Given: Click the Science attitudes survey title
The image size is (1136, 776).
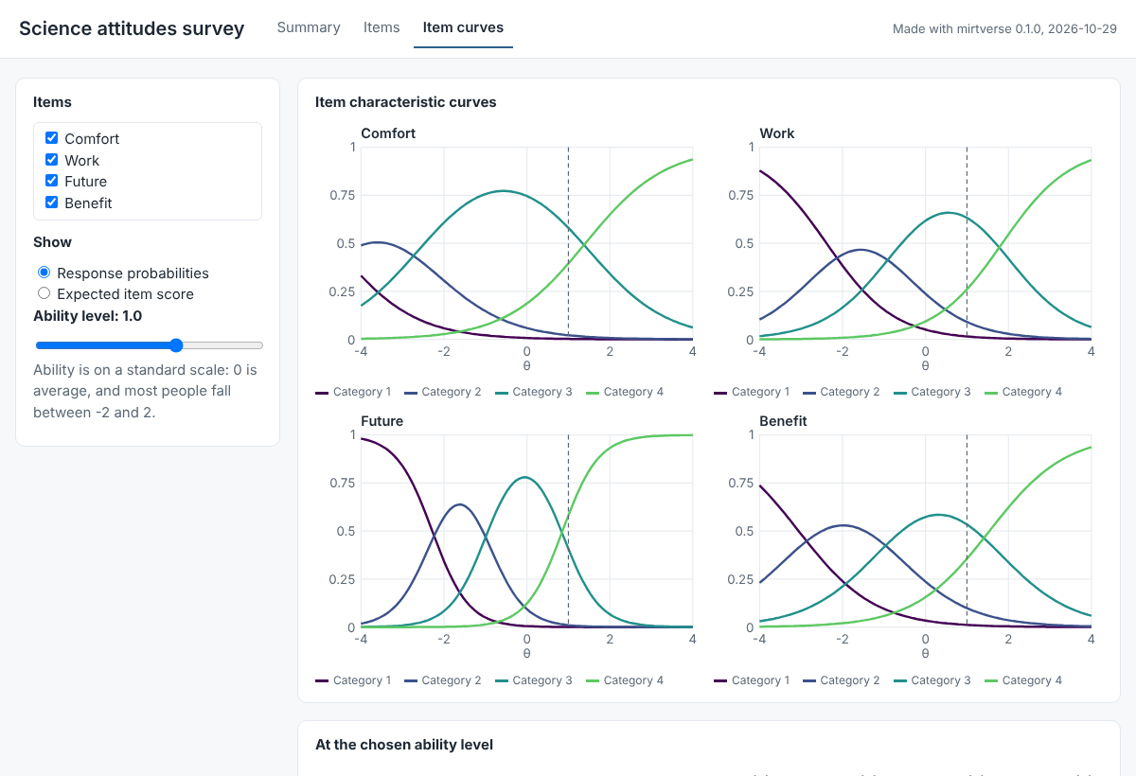Looking at the screenshot, I should (x=132, y=28).
